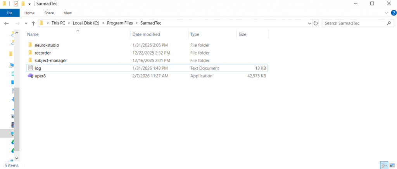Open the address bar history dropdown
The height and width of the screenshot is (169, 397).
tap(310, 23)
